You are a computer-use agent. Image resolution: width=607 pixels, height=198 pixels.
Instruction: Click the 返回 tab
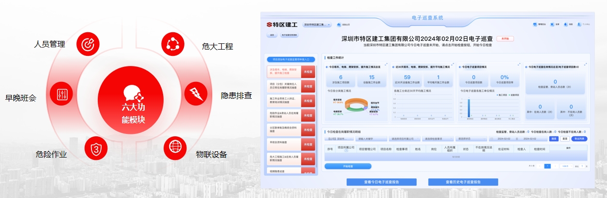pos(272,35)
